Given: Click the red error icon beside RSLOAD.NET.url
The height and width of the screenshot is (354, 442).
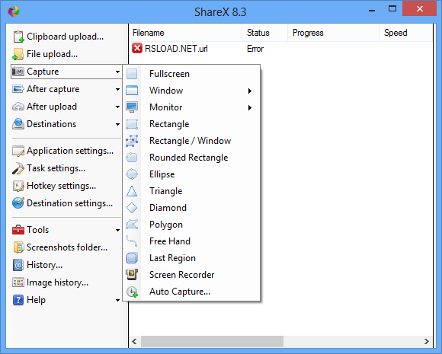Looking at the screenshot, I should point(137,48).
